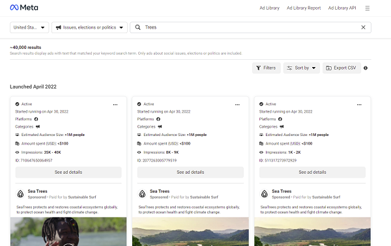Open landscape ad image on 1K - 2K card
391x246 pixels.
coord(312,232)
